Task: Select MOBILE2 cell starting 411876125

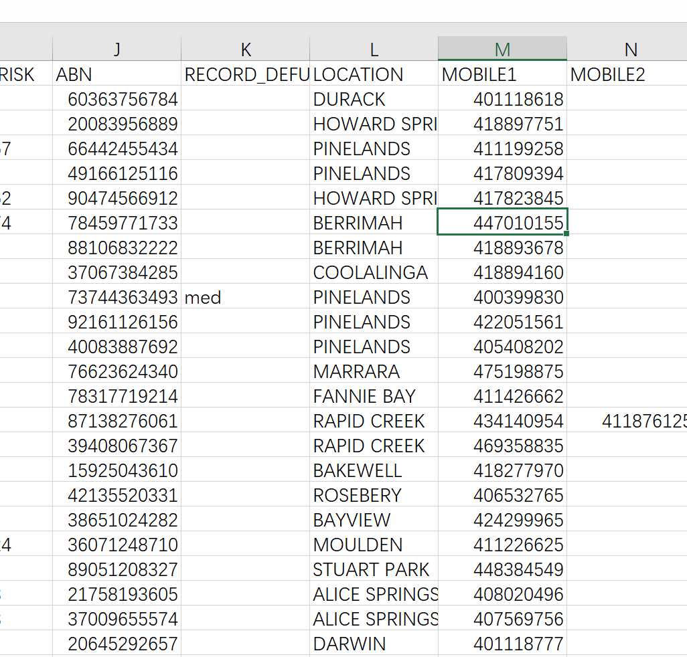Action: pyautogui.click(x=627, y=419)
